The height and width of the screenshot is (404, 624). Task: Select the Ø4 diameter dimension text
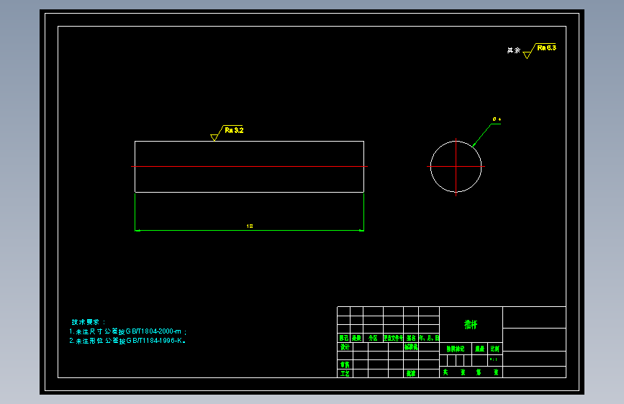[497, 119]
